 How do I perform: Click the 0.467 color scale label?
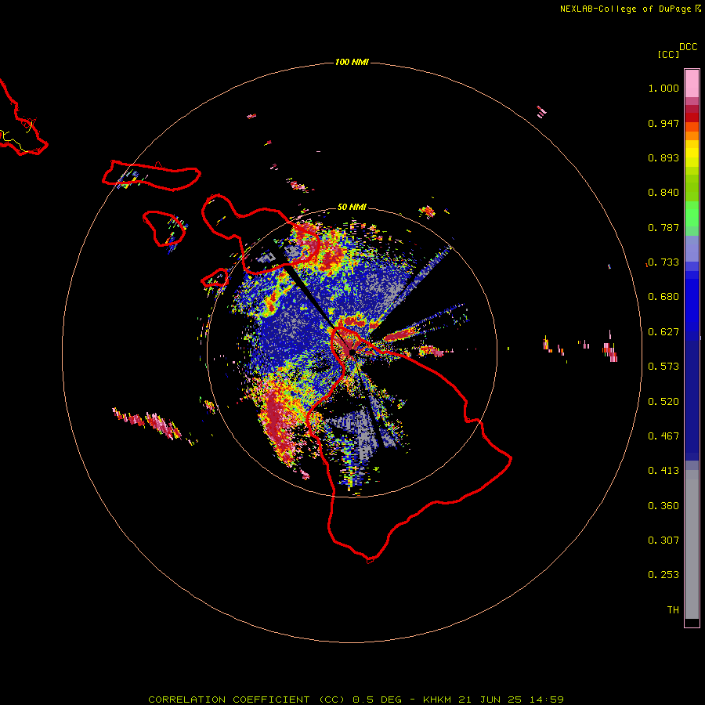[663, 436]
